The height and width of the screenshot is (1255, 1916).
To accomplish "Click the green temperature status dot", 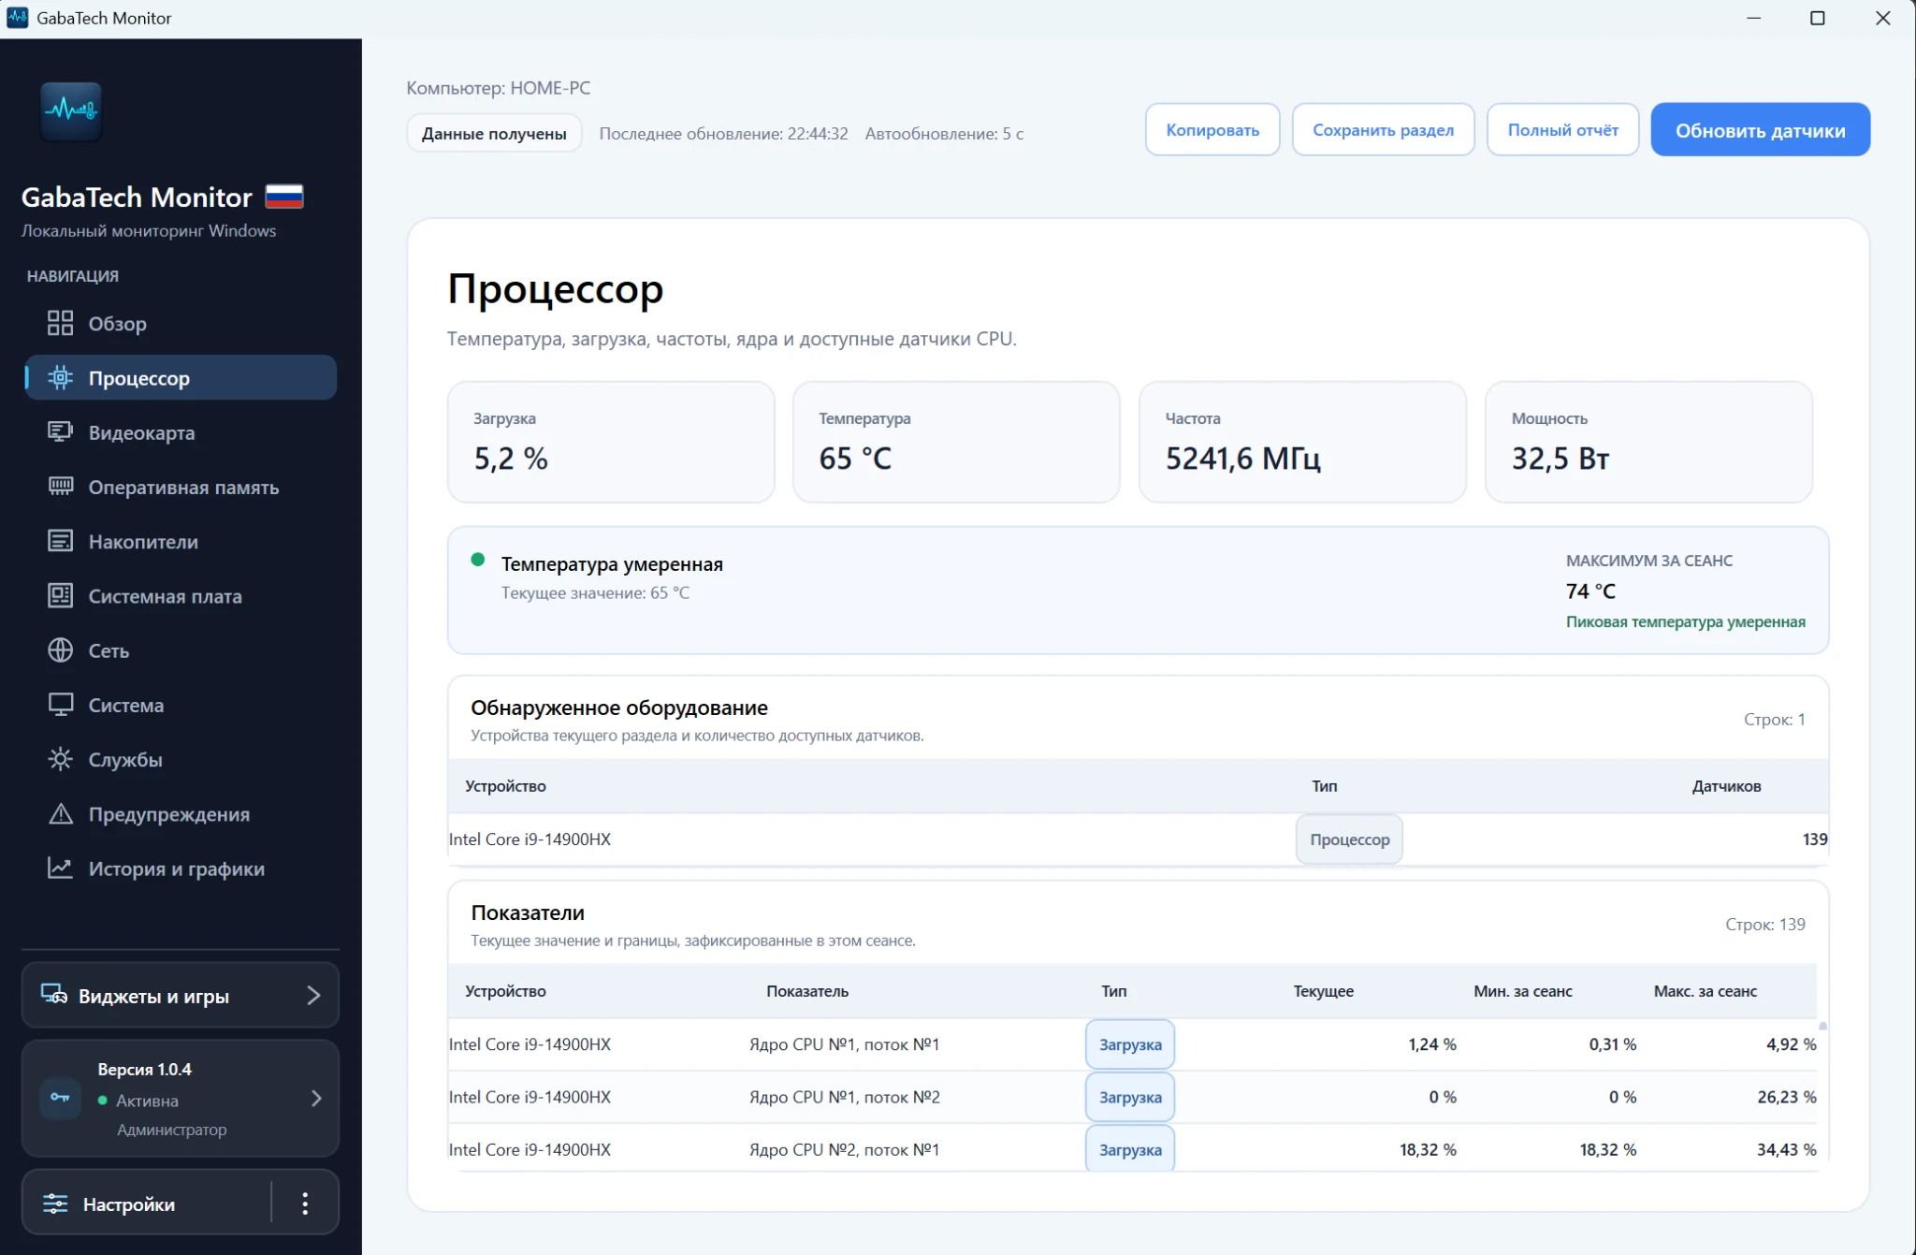I will (477, 560).
